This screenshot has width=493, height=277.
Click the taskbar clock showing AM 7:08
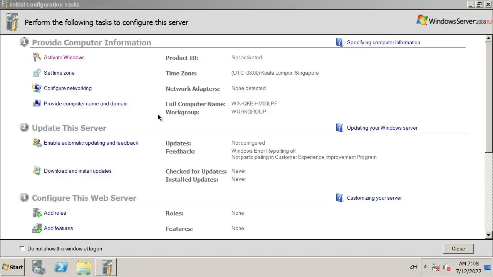click(x=468, y=264)
